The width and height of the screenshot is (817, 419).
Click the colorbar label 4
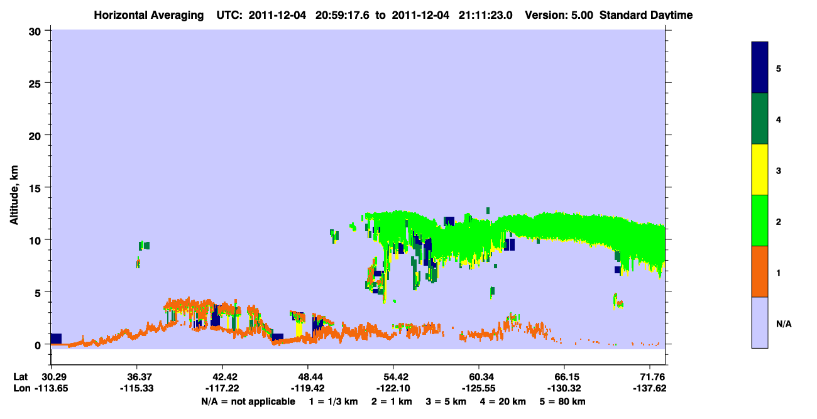tap(779, 119)
